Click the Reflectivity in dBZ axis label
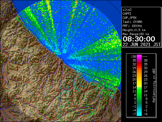Viewport: 162px width, 122px height. pyautogui.click(x=154, y=85)
